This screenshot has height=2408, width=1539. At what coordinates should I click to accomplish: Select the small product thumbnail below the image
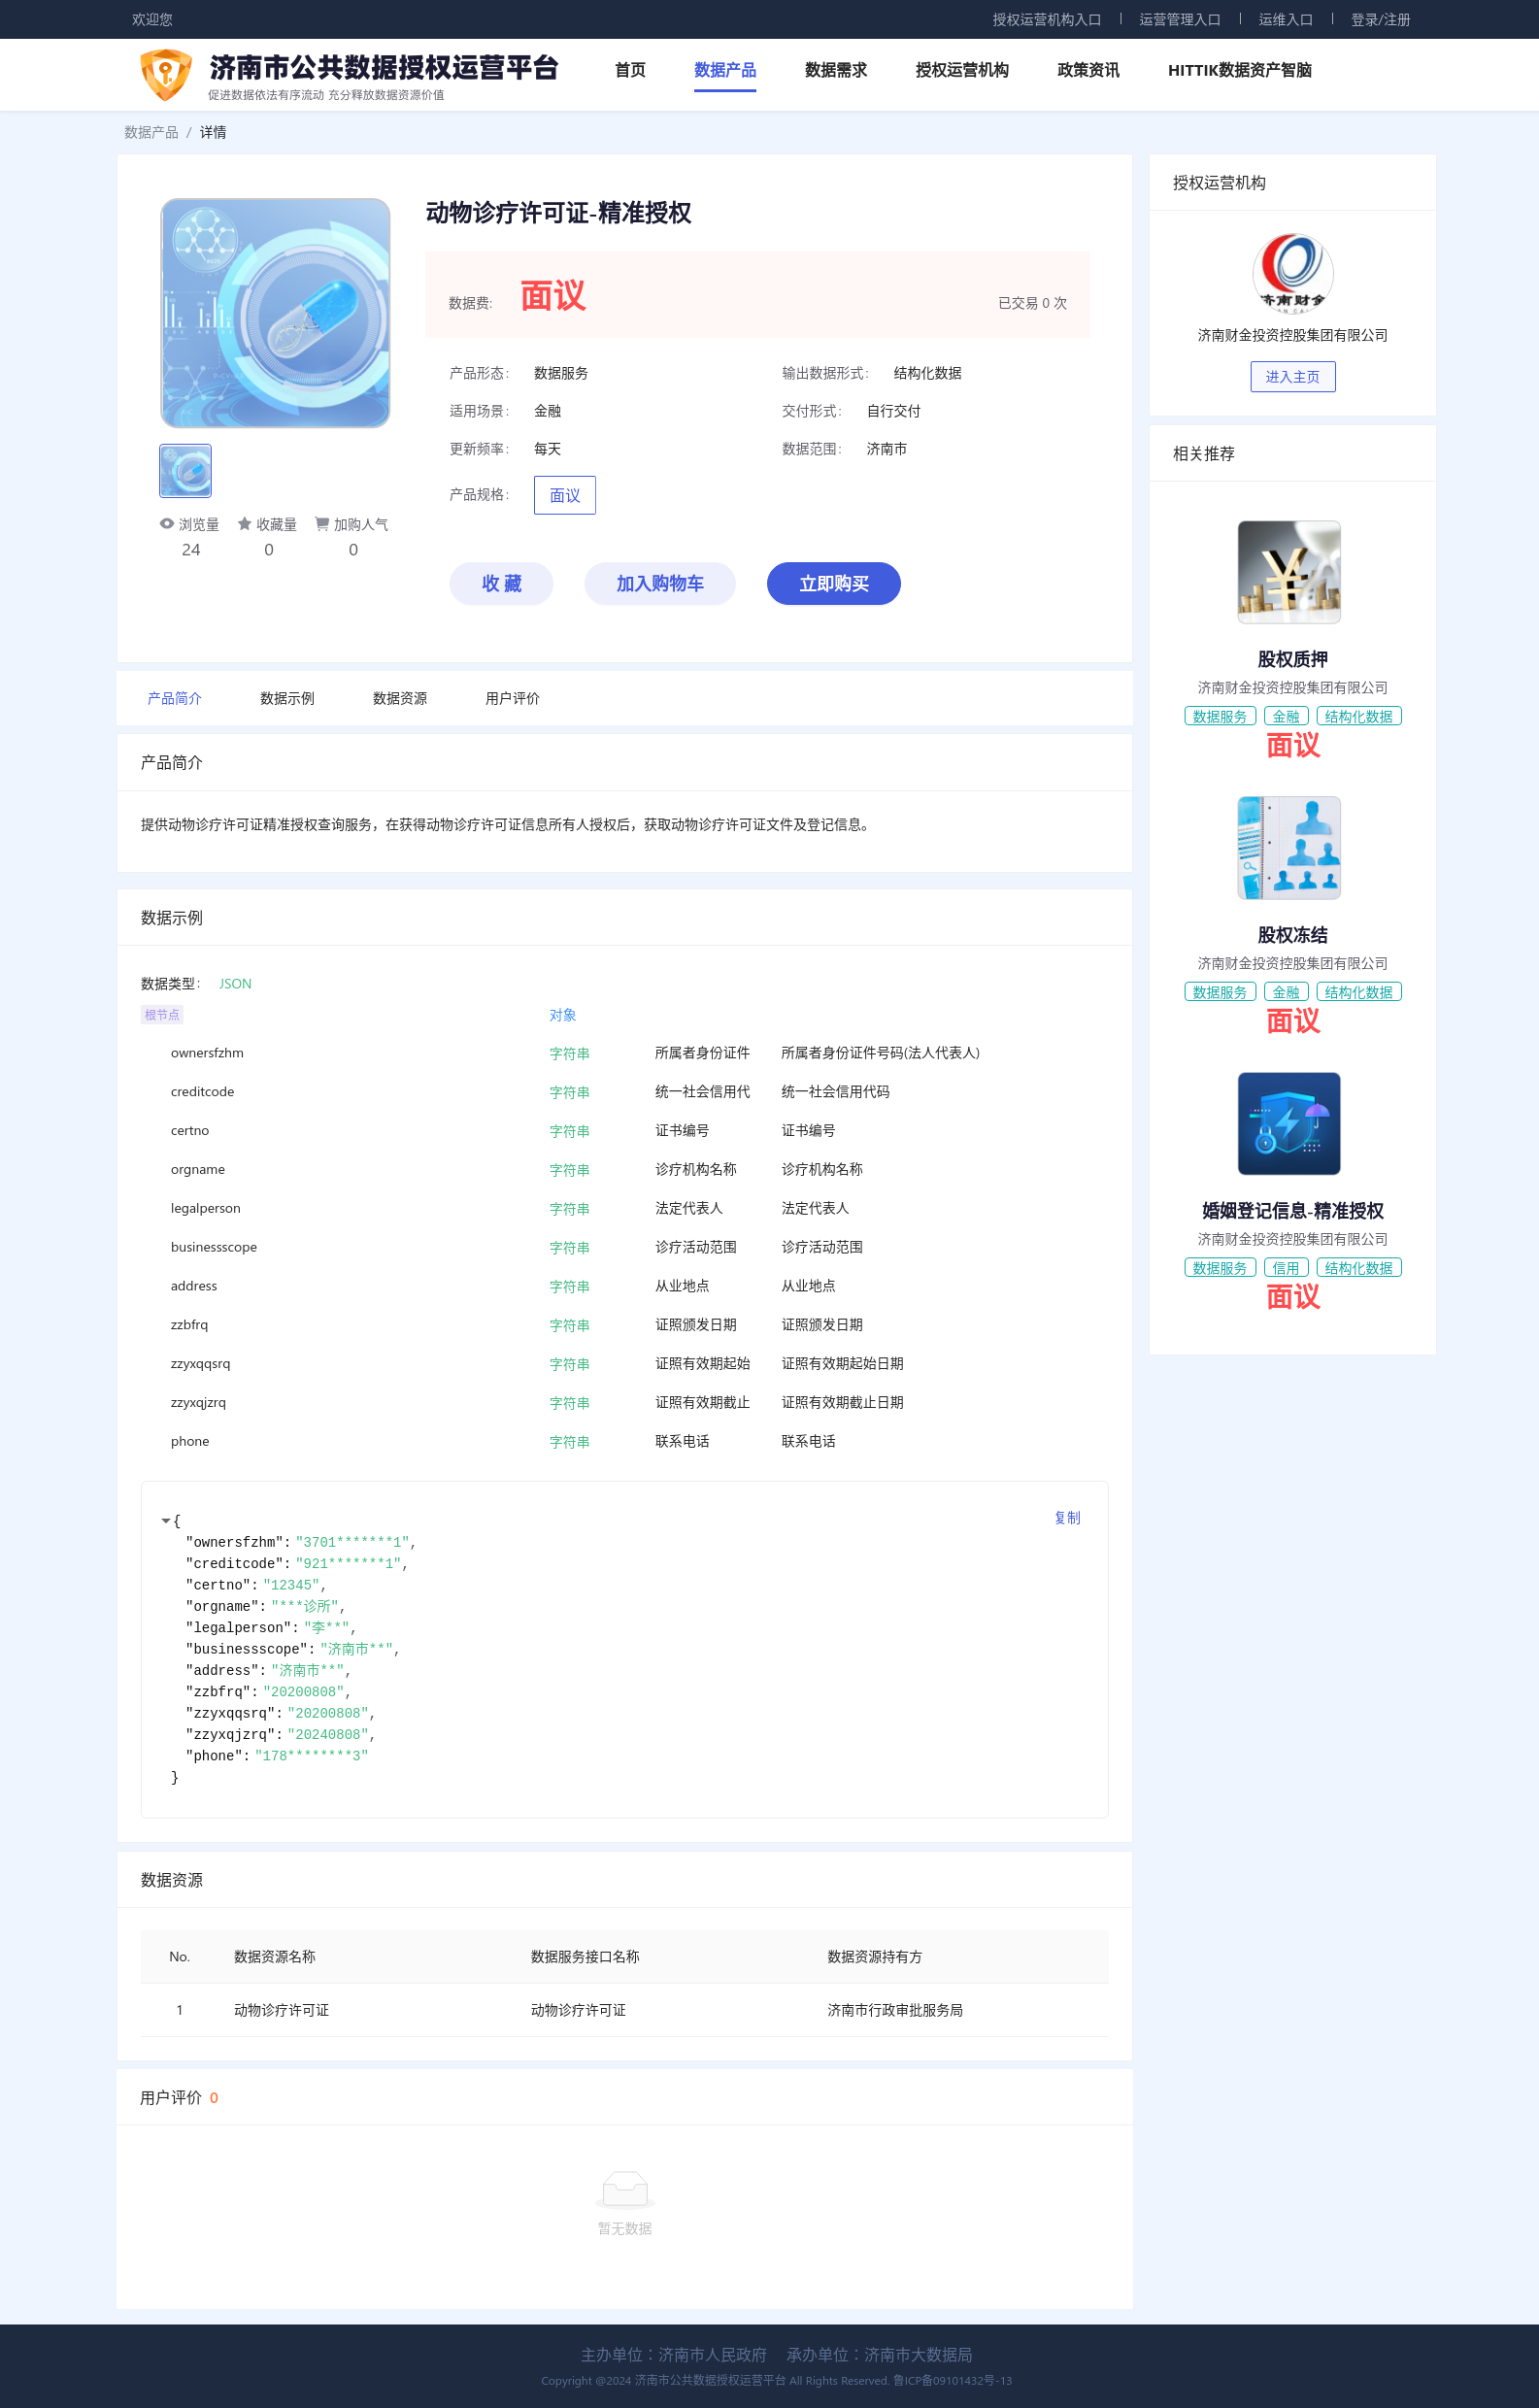coord(185,470)
